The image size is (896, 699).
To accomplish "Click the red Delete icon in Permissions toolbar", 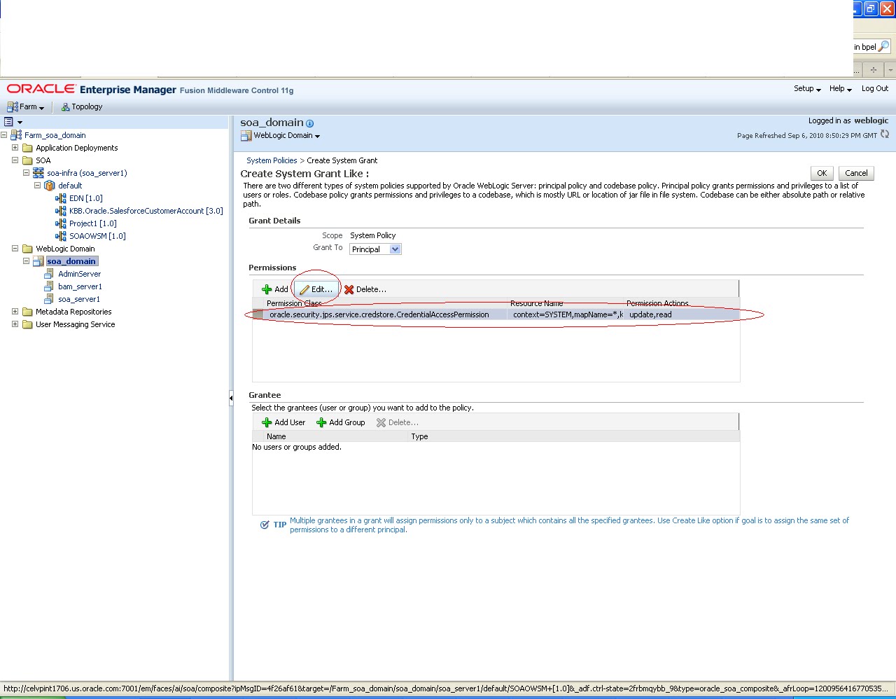I will pos(349,289).
